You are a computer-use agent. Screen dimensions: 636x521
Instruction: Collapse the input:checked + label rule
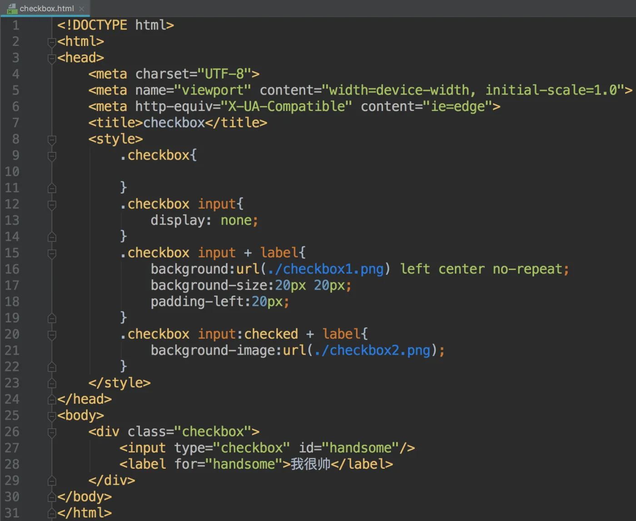point(51,336)
